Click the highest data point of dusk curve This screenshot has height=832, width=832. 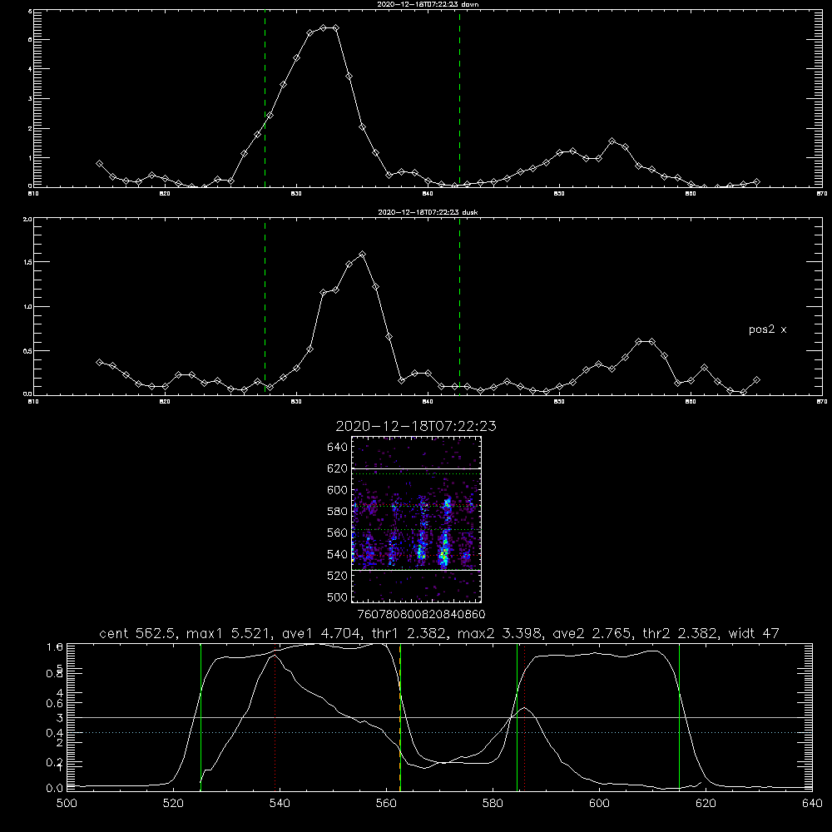coord(363,254)
